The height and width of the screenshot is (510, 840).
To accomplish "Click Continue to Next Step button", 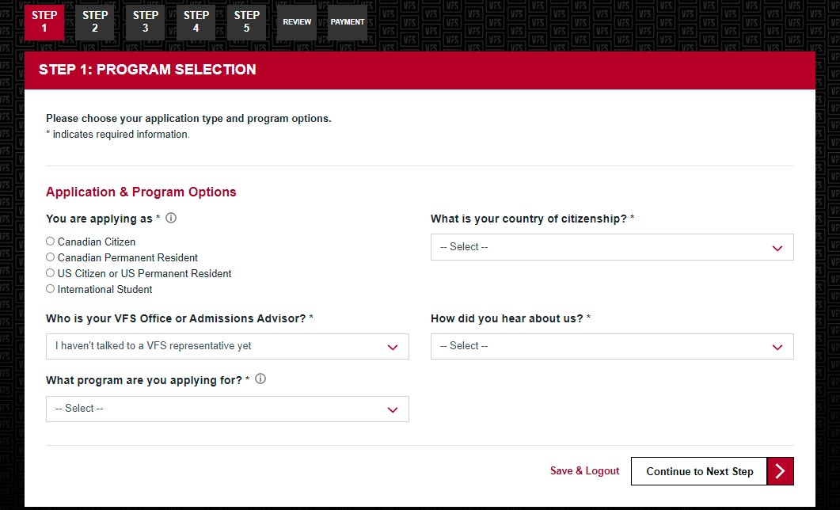I will click(712, 471).
